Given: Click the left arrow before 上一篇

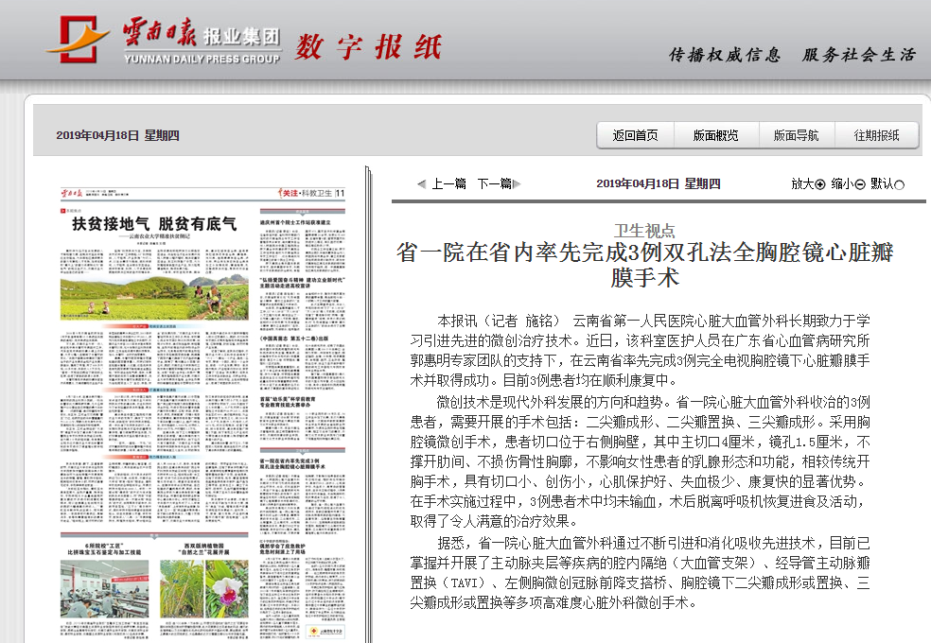Looking at the screenshot, I should tap(422, 183).
